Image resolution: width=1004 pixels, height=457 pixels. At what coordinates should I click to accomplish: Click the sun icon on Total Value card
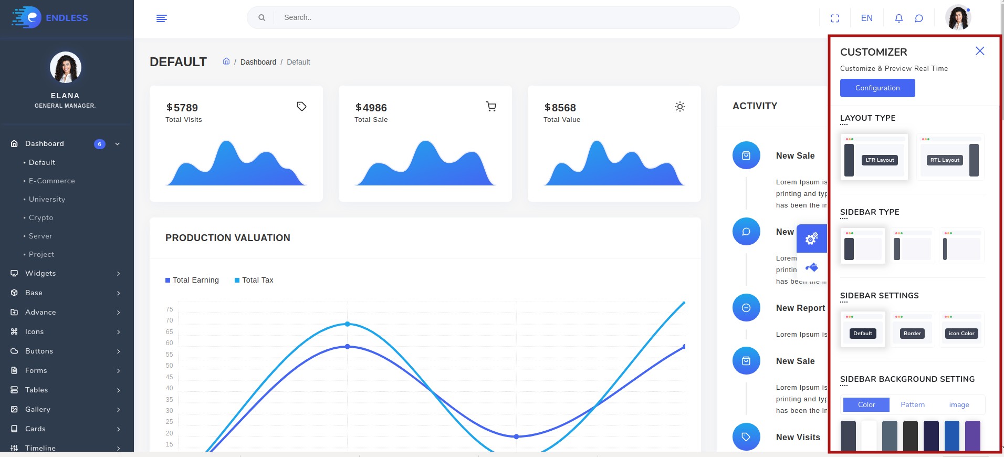pyautogui.click(x=680, y=107)
